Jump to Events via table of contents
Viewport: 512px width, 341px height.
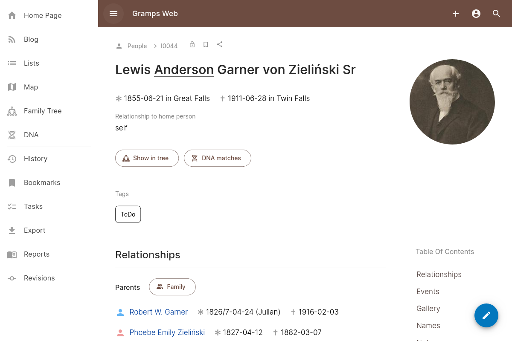click(428, 292)
